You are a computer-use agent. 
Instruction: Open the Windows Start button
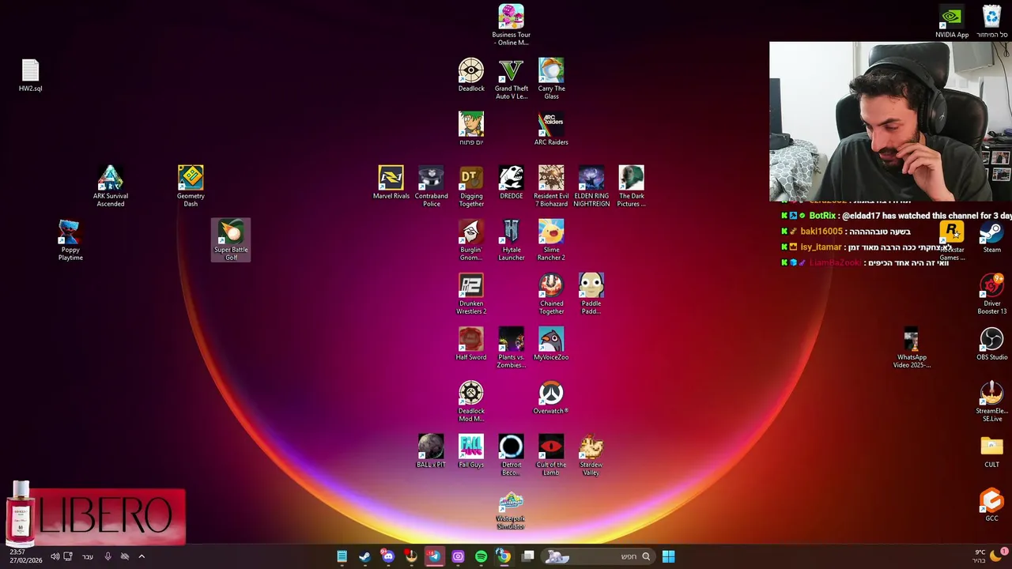(x=668, y=556)
